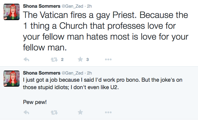The image size is (198, 121).
Task: Open Shona Sommers avatar on first tweet
Action: [x=12, y=12]
